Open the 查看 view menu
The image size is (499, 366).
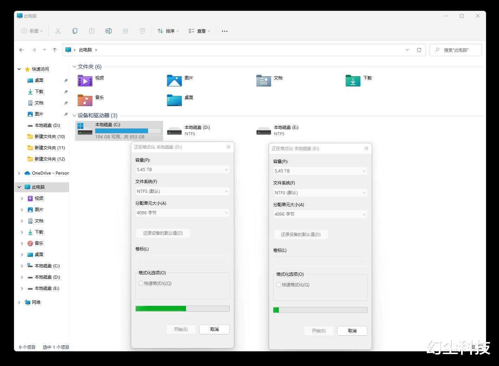tap(199, 31)
